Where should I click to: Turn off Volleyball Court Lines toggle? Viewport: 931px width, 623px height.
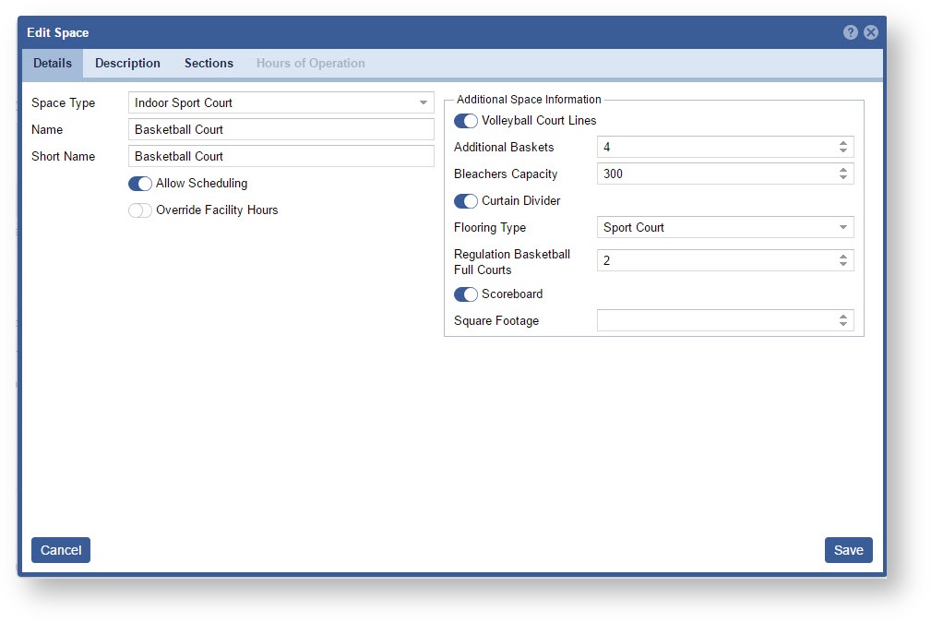tap(466, 121)
